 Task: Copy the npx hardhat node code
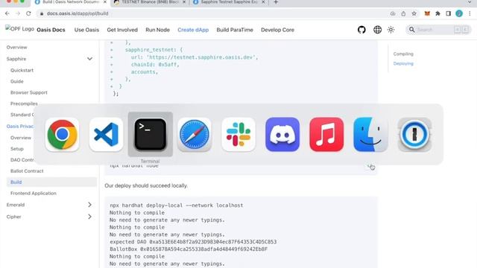(x=370, y=166)
